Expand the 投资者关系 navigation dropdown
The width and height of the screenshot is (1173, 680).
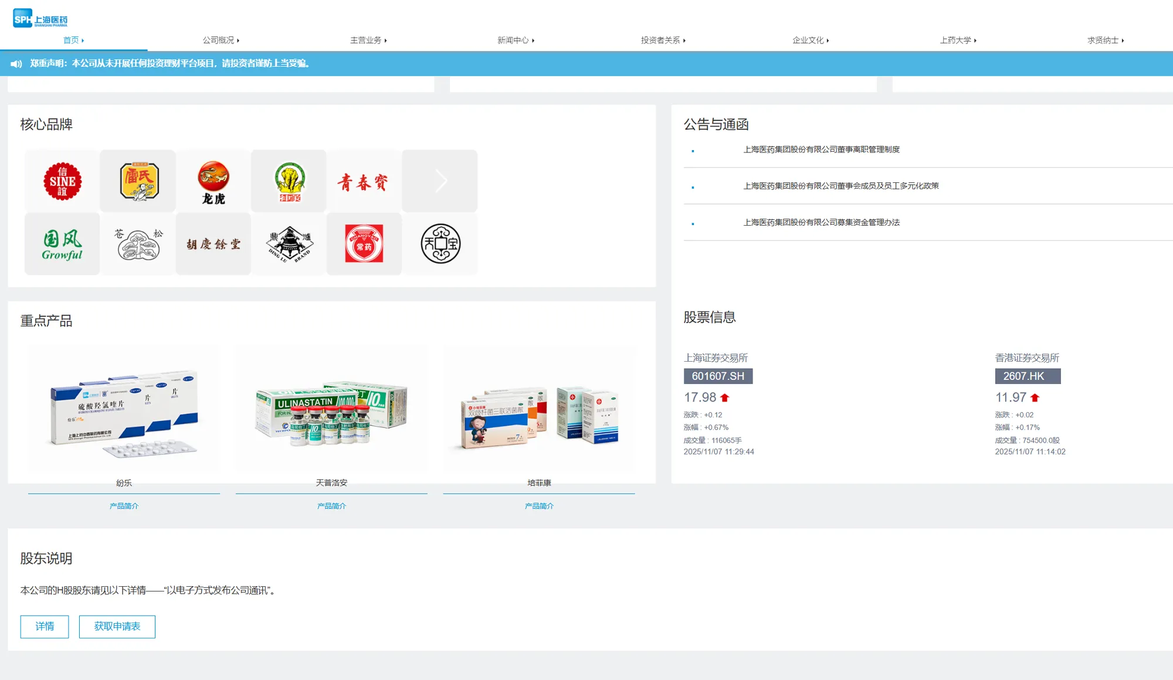click(663, 40)
